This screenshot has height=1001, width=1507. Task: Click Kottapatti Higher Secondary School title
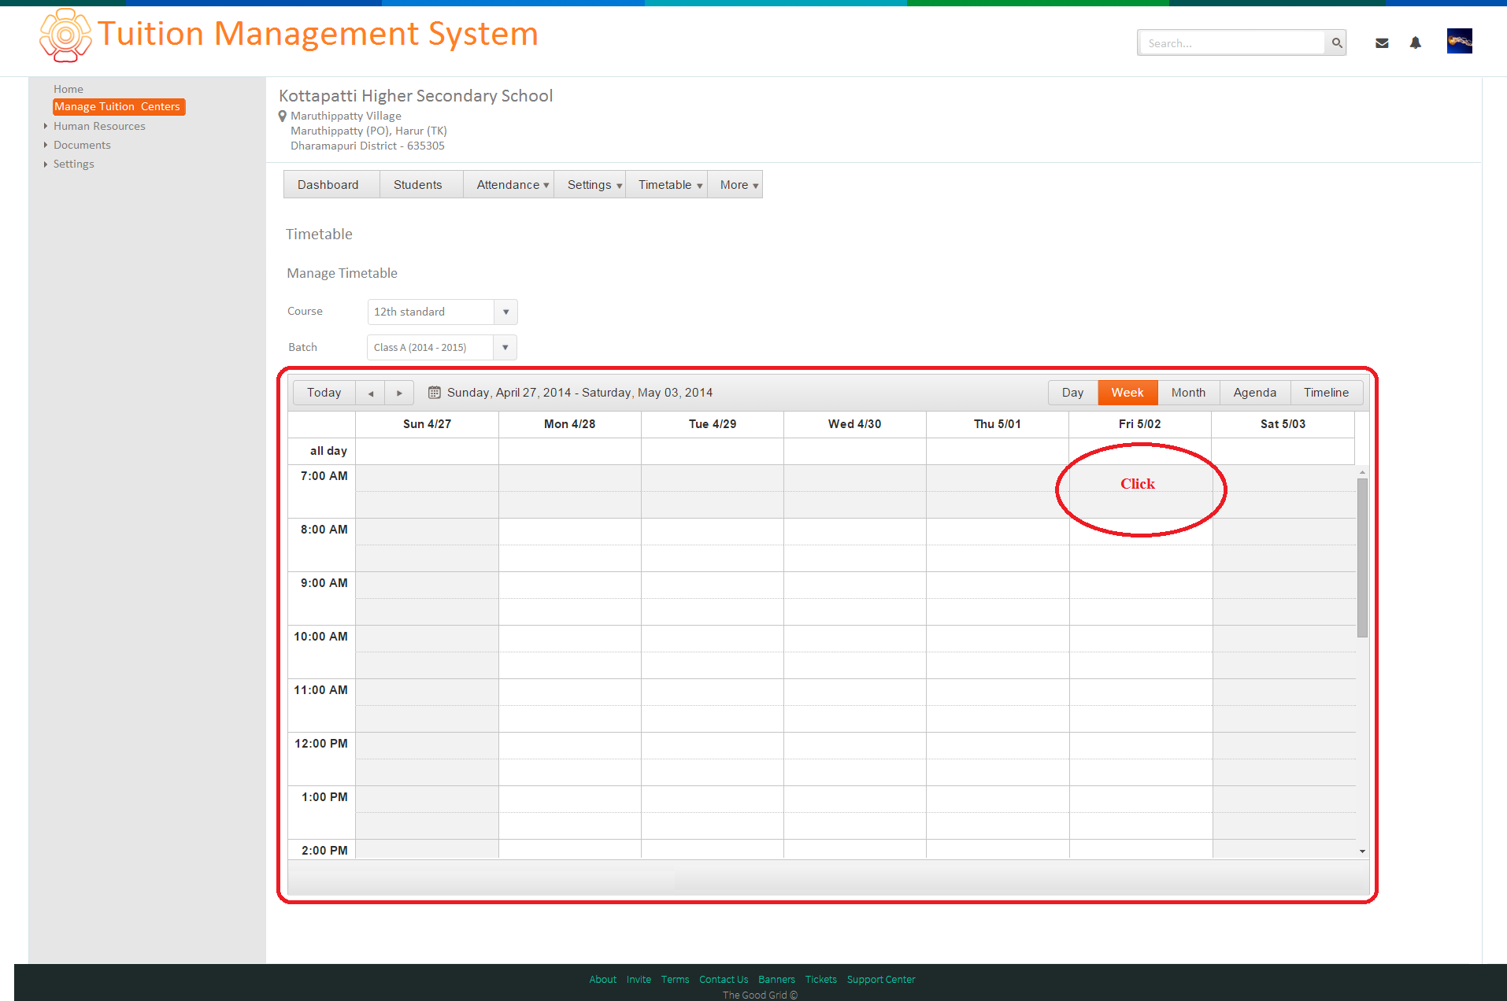[416, 96]
